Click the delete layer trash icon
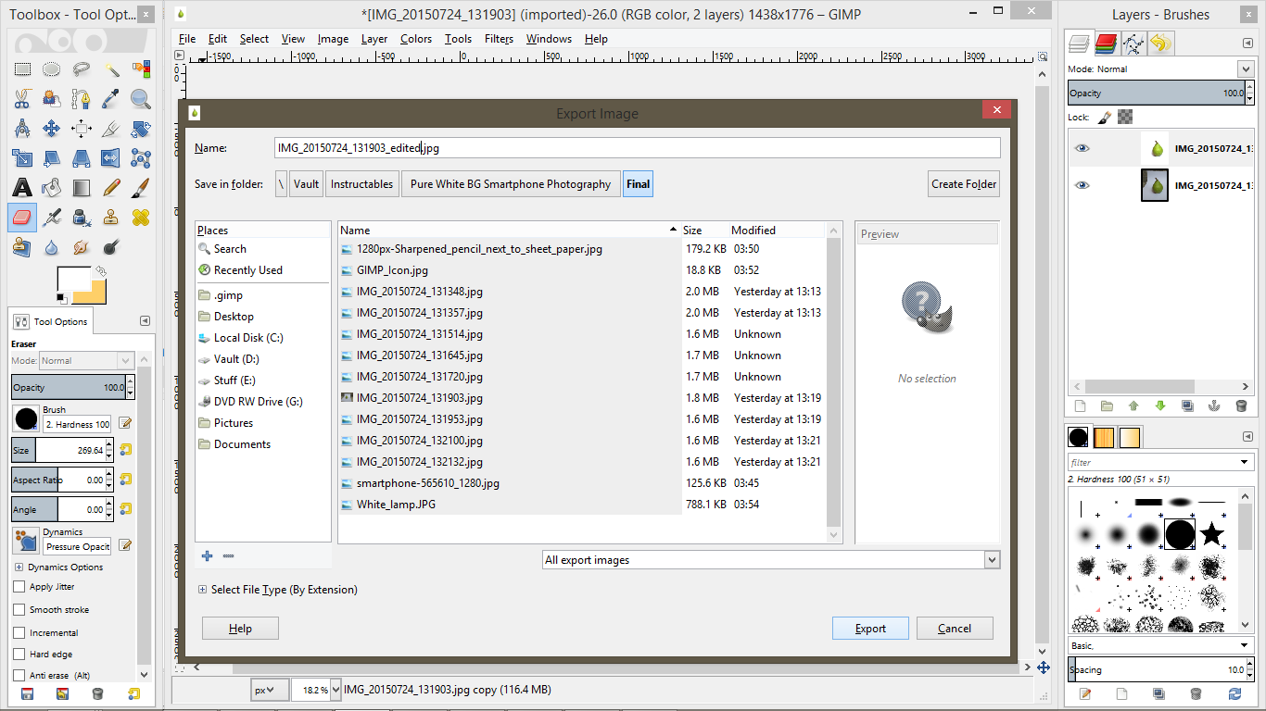This screenshot has height=711, width=1266. (1241, 405)
